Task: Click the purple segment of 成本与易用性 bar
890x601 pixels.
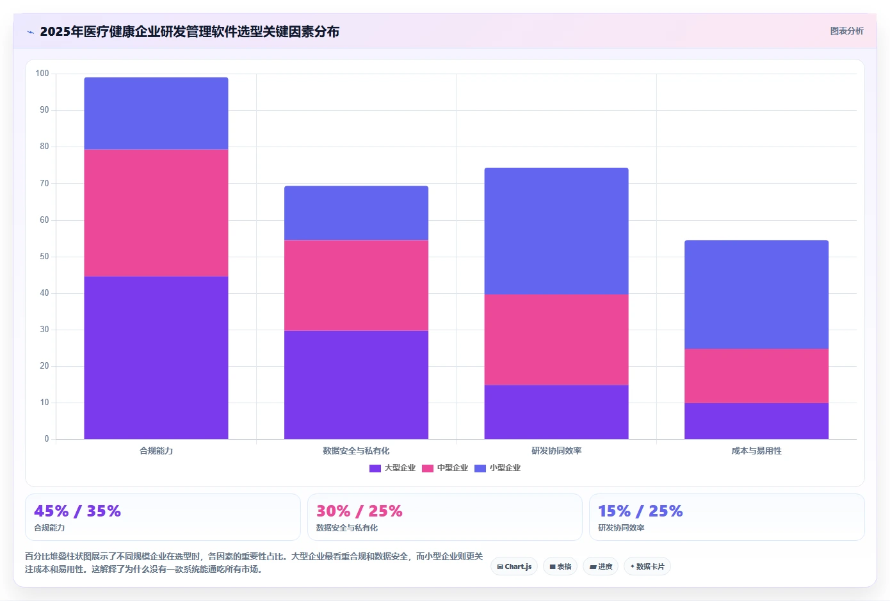Action: (x=756, y=421)
